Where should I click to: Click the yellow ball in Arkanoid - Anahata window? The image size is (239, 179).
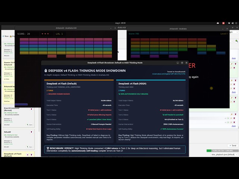(211, 88)
